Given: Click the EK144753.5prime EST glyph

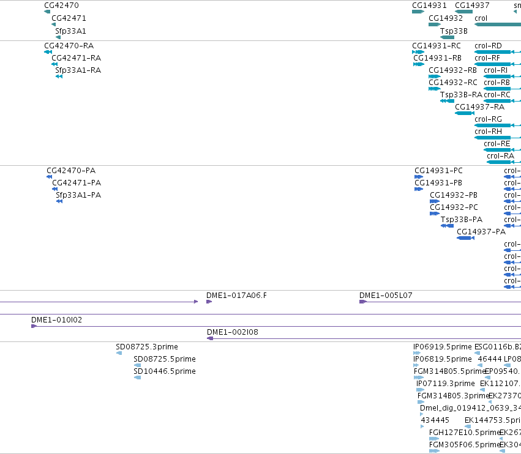Looking at the screenshot, I should (x=468, y=426).
